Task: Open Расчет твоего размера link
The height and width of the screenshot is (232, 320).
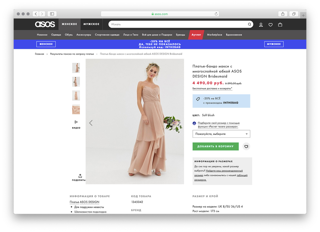Action: click(x=219, y=125)
